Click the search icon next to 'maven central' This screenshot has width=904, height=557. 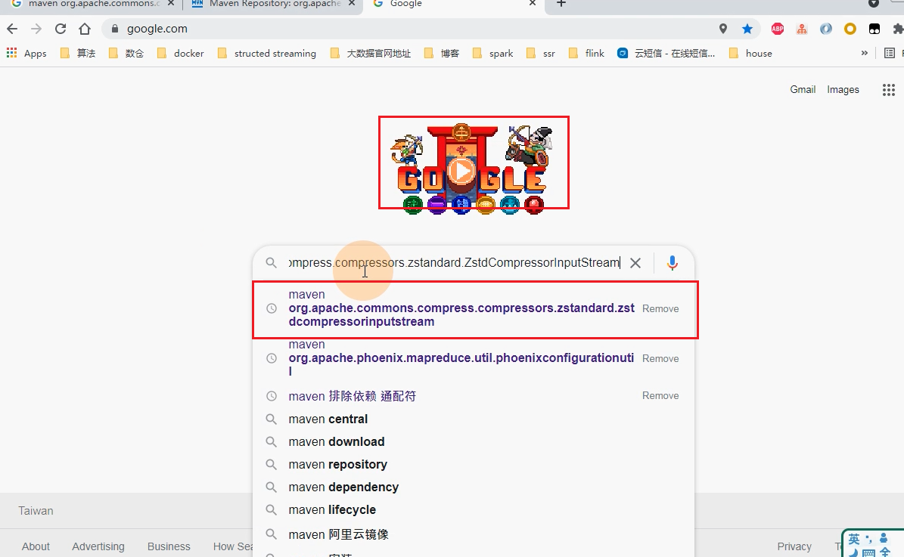(271, 419)
